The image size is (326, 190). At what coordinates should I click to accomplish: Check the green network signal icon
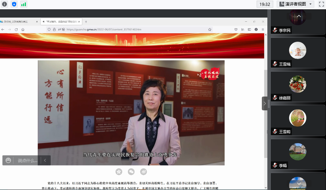click(23, 4)
